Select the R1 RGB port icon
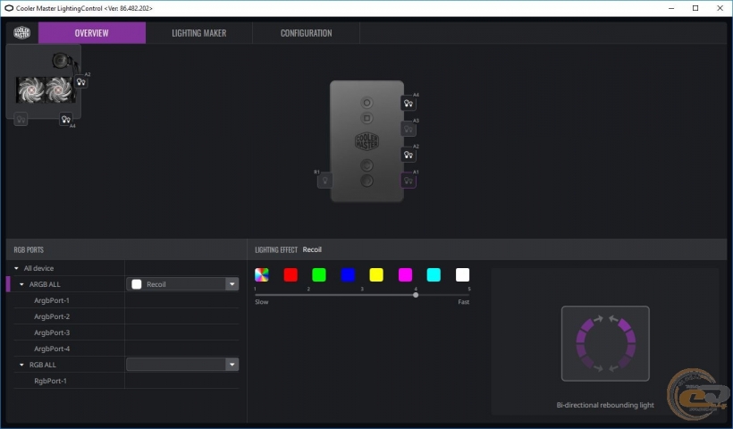733x429 pixels. coord(324,181)
